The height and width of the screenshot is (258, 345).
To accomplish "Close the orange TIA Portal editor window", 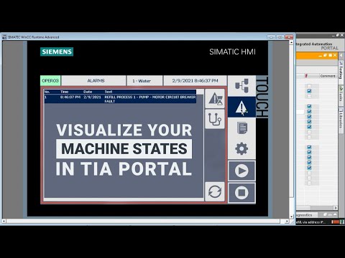I will [x=335, y=55].
